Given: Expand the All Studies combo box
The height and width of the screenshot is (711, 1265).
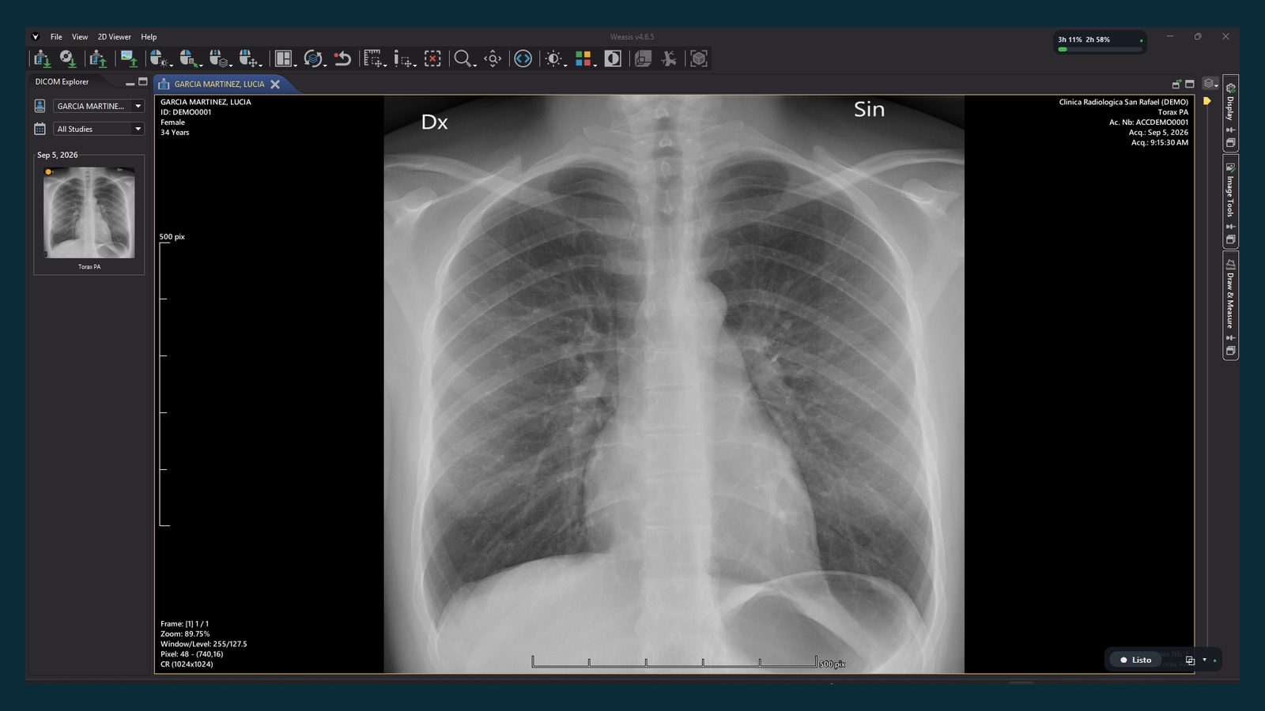Looking at the screenshot, I should click(99, 129).
